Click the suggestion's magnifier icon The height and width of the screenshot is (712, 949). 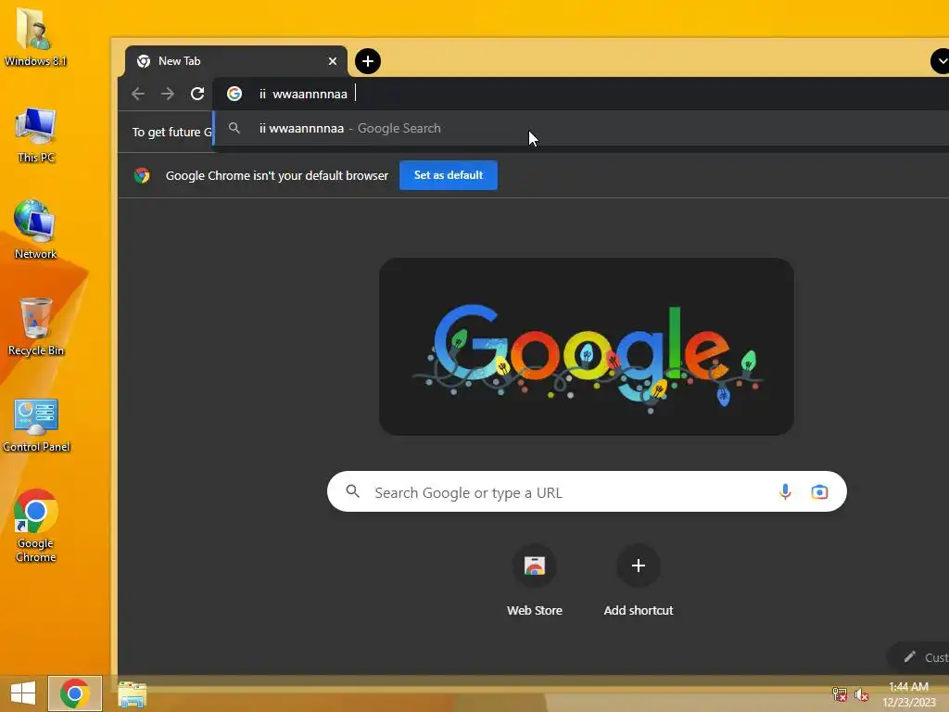(234, 128)
